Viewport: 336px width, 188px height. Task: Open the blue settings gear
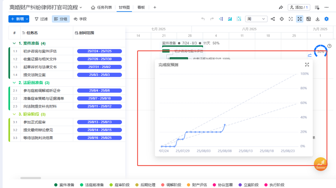point(326,19)
